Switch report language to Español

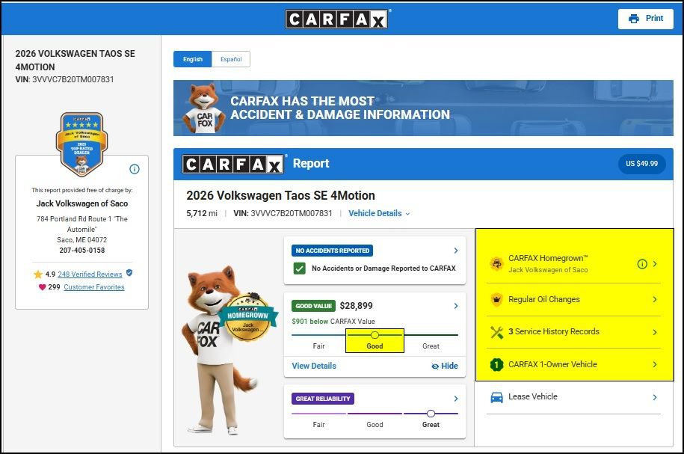point(231,59)
